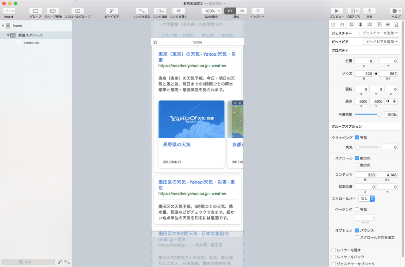Collapse the home screen tree item
The image size is (405, 267).
click(3, 26)
